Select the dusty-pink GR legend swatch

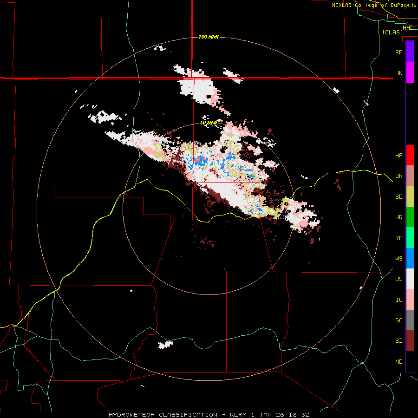(x=410, y=176)
